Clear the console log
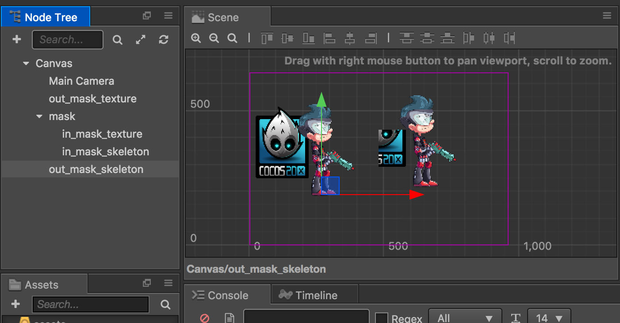 pos(204,318)
